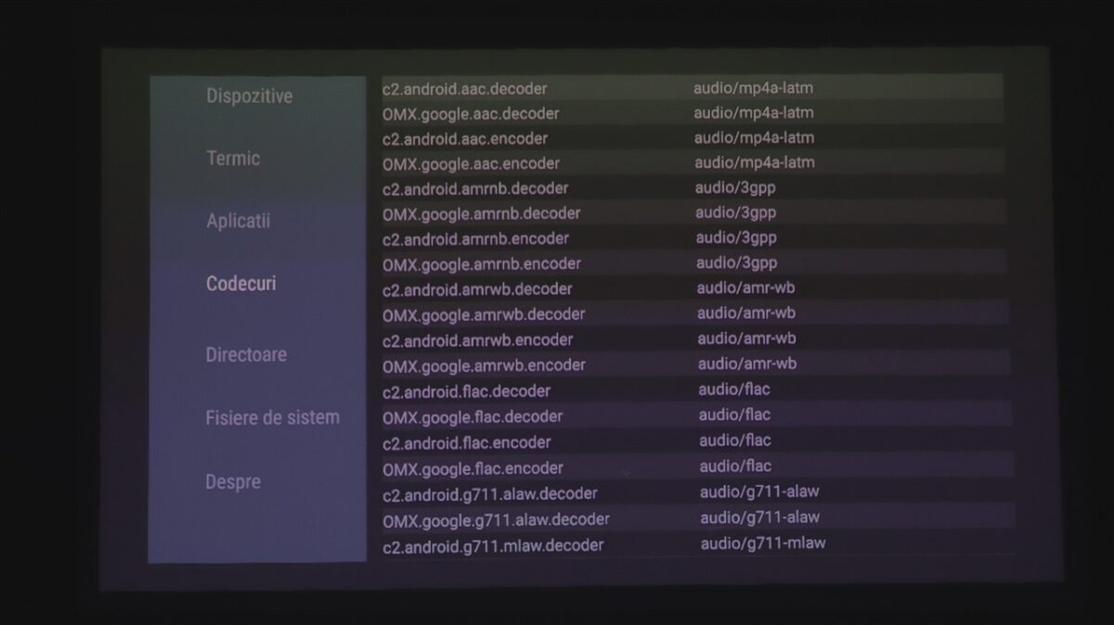1114x625 pixels.
Task: Select the Codecuri sidebar entry
Action: point(241,284)
